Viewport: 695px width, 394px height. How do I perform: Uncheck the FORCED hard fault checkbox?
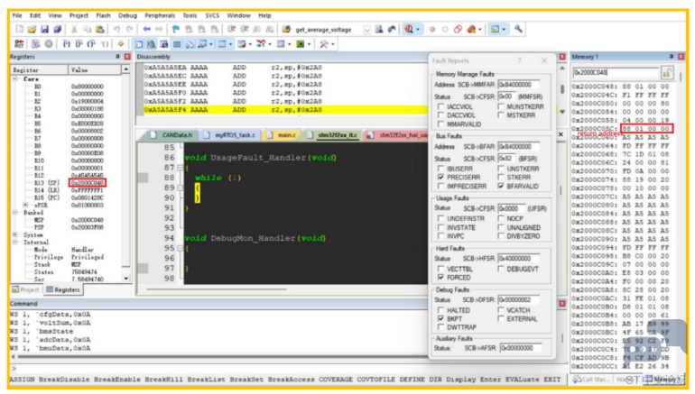tap(441, 277)
